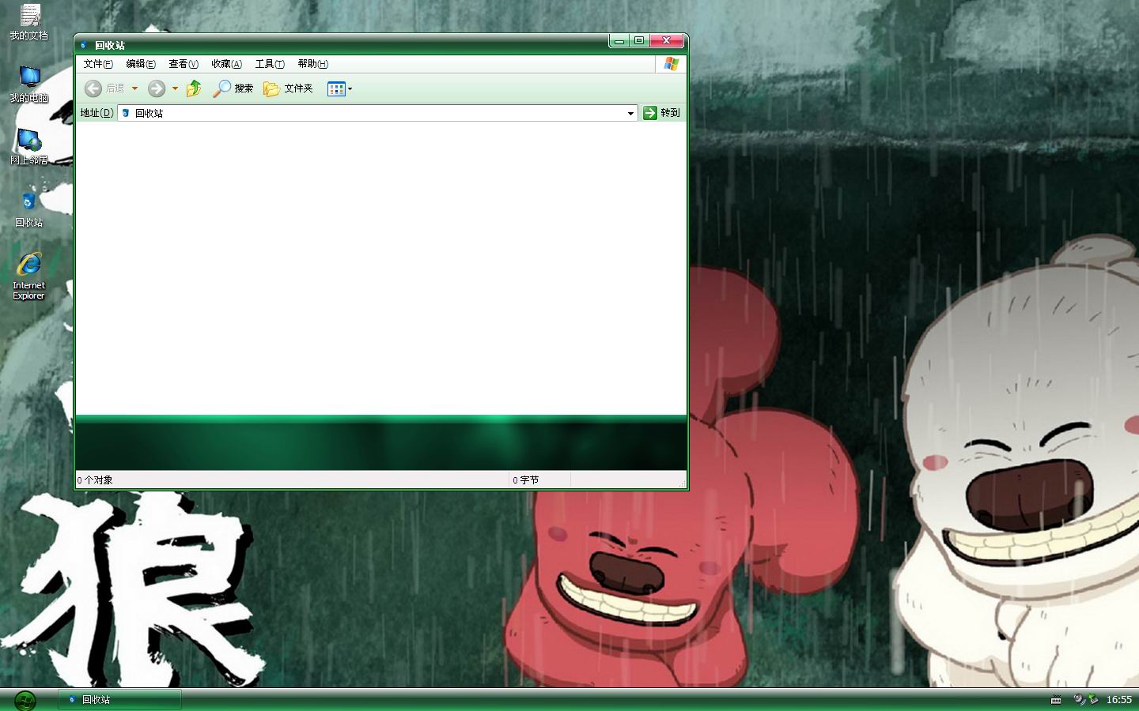Open the 查看(V) menu
1139x711 pixels.
click(x=184, y=64)
